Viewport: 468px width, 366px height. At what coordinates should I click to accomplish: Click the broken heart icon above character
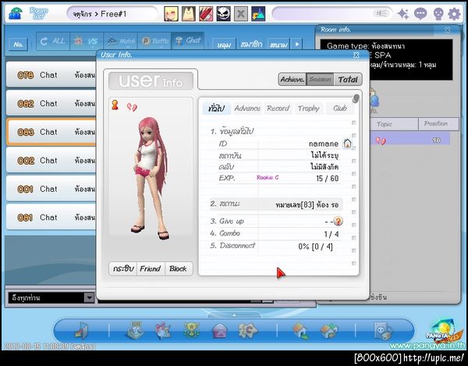pyautogui.click(x=132, y=107)
